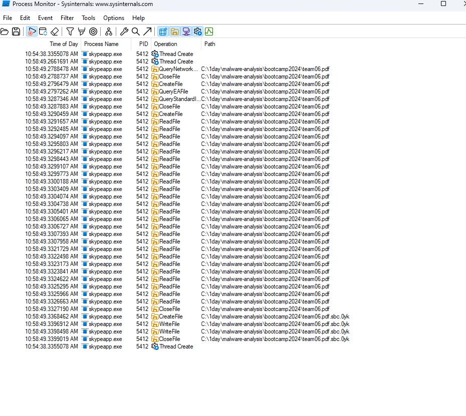This screenshot has width=466, height=416.
Task: Click the Save floppy disk icon
Action: click(16, 31)
